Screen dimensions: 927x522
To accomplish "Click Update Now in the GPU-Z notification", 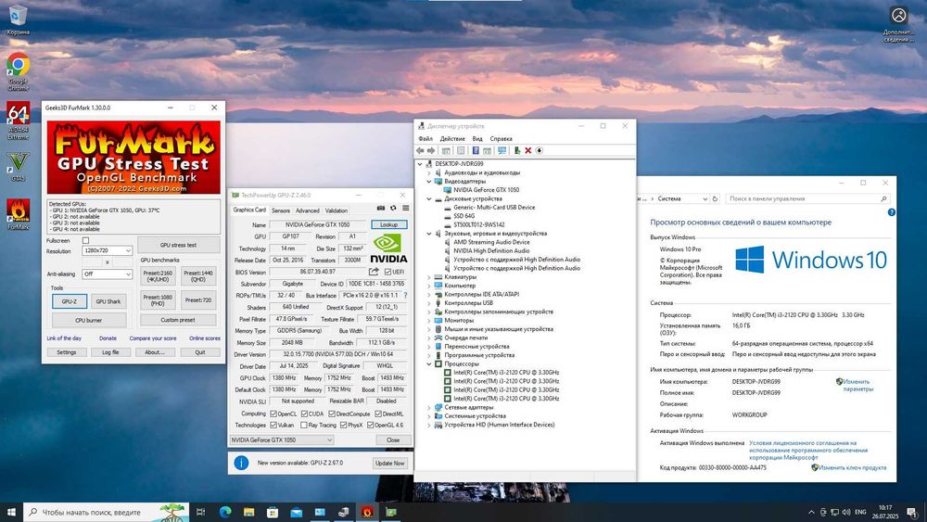I will (390, 464).
